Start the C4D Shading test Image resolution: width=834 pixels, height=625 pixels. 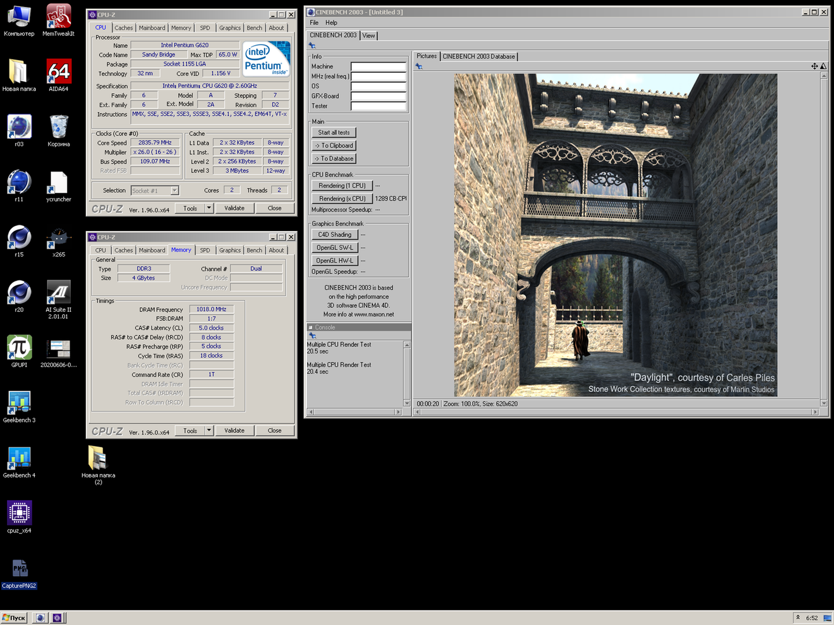[335, 235]
